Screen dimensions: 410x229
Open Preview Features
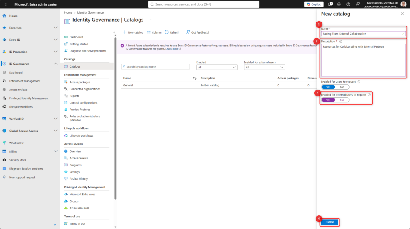[x=80, y=110]
